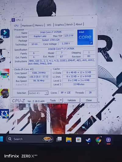Click the Max TDP value 125.0 W

pyautogui.click(x=69, y=36)
